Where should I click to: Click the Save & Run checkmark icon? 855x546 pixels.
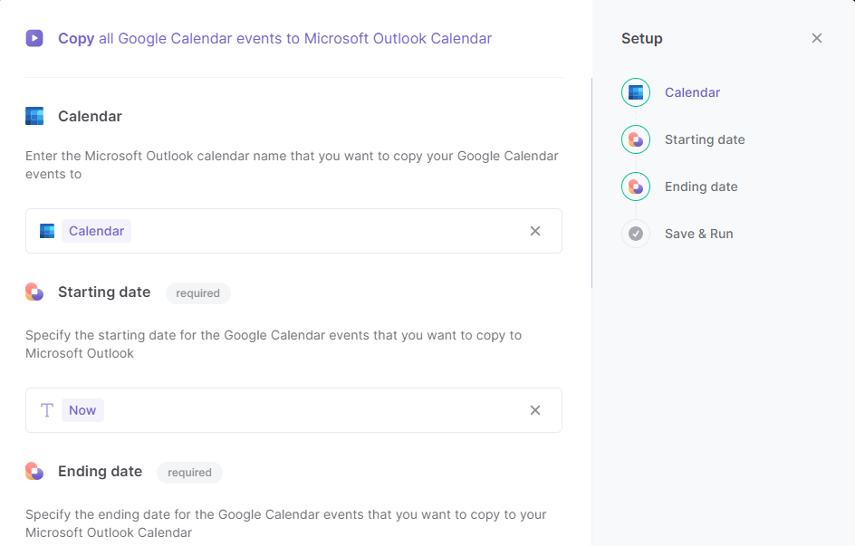click(636, 234)
